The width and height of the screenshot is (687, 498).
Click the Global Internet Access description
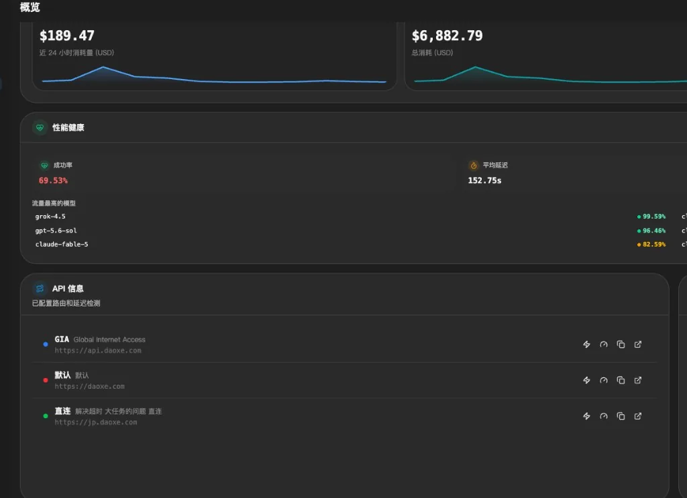click(109, 340)
